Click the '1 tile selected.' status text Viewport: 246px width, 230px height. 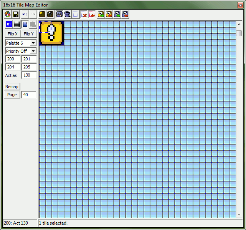pos(53,223)
